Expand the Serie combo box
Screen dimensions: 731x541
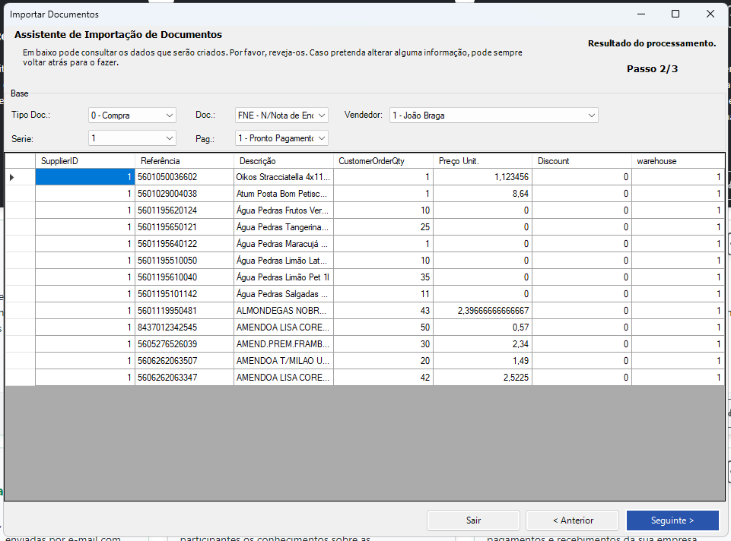132,138
